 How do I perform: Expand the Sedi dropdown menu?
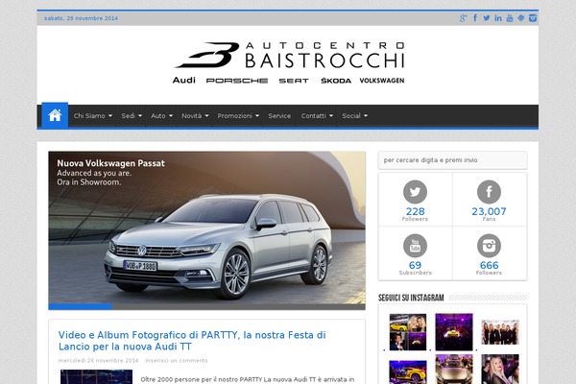tap(132, 116)
